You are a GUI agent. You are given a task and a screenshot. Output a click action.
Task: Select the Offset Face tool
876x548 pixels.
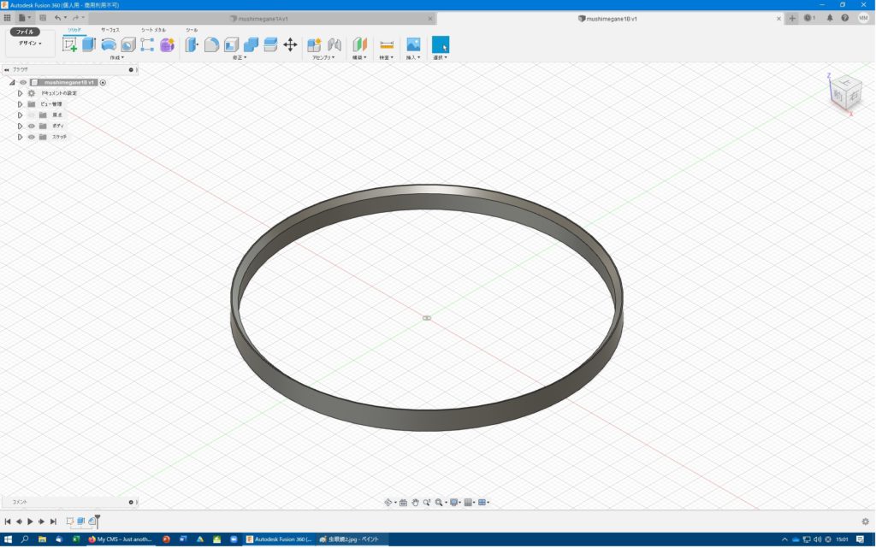(x=270, y=44)
